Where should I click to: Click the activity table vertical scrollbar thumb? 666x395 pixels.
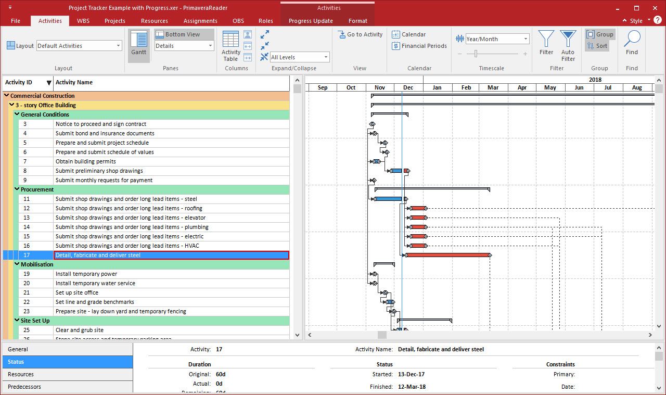tap(297, 89)
